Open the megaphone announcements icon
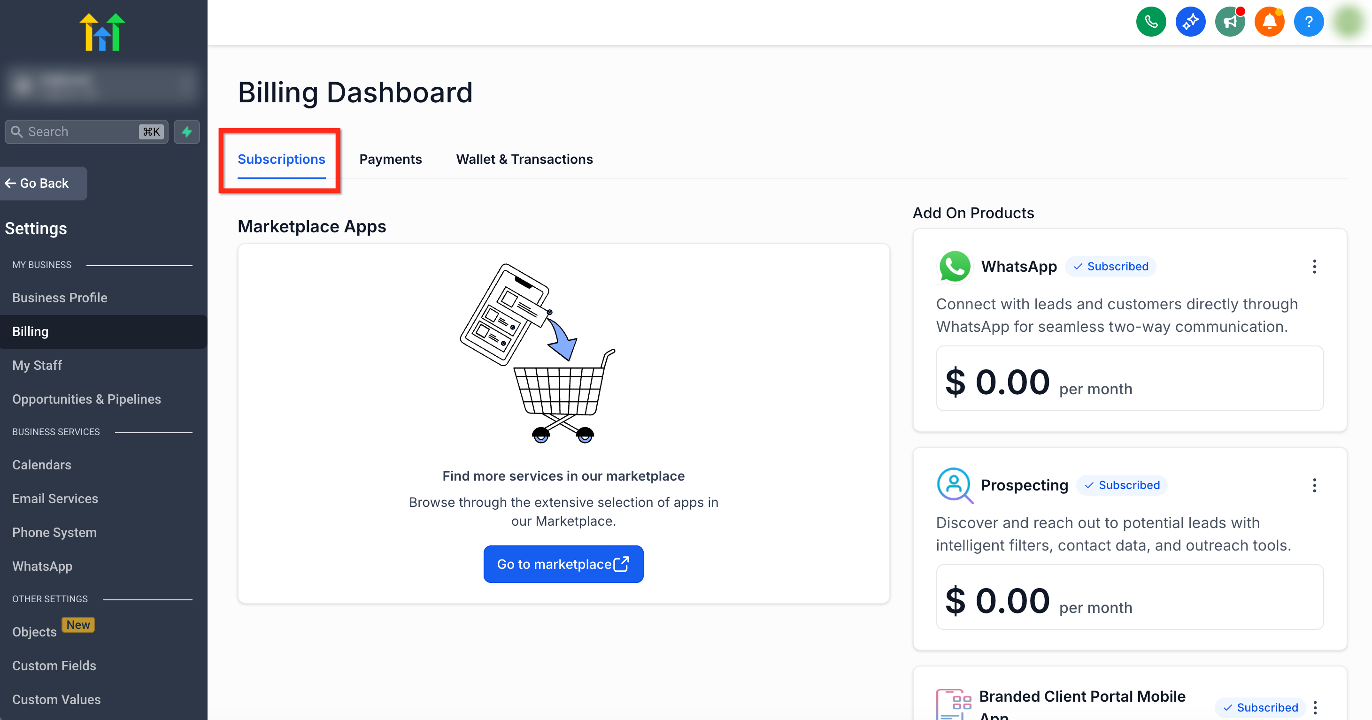 1229,22
